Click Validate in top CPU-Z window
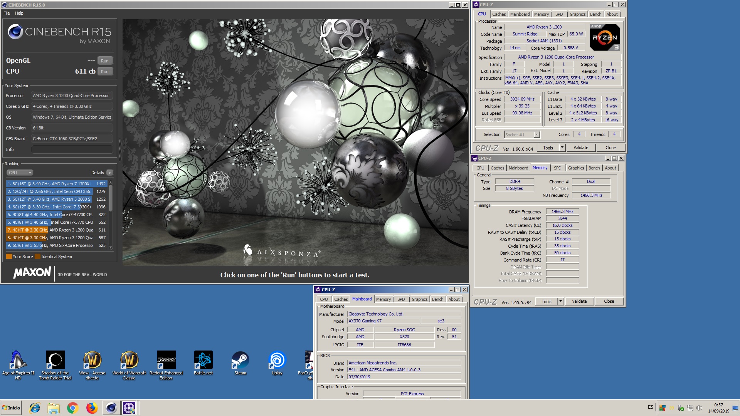This screenshot has height=416, width=740. click(x=581, y=148)
